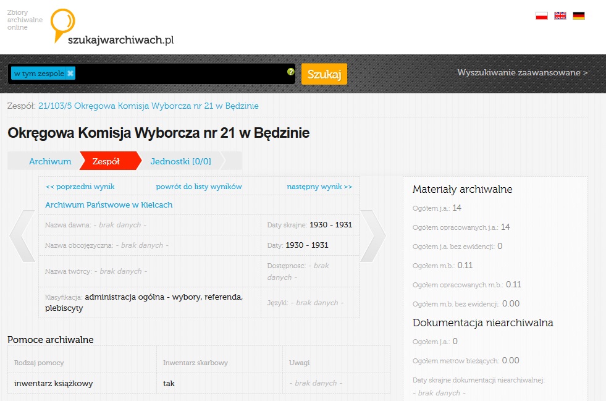Remove the 'w tym zespole' filter tag

[x=70, y=74]
